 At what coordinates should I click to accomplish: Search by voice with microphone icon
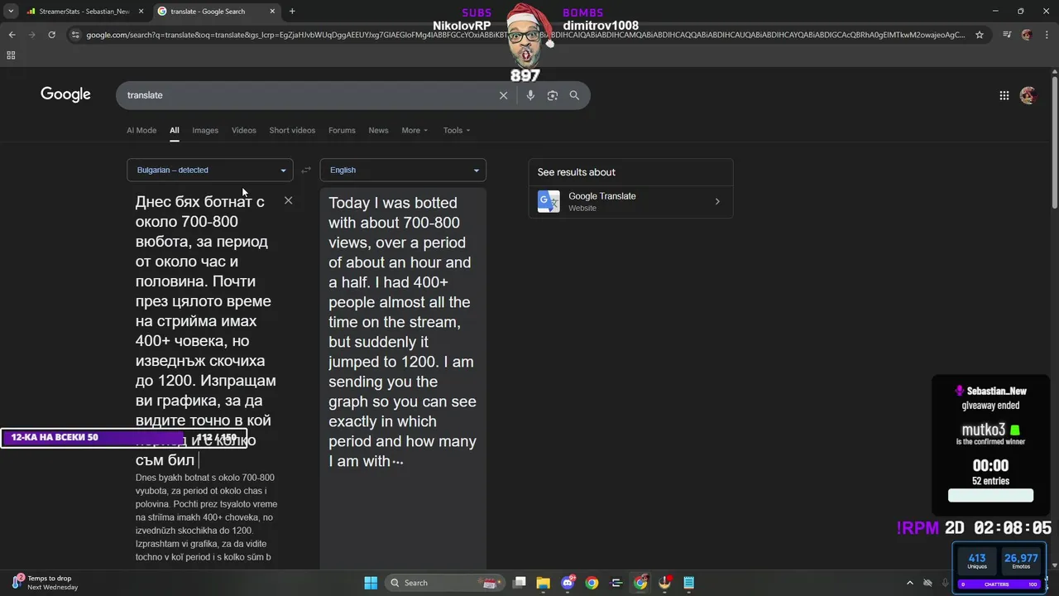tap(530, 95)
